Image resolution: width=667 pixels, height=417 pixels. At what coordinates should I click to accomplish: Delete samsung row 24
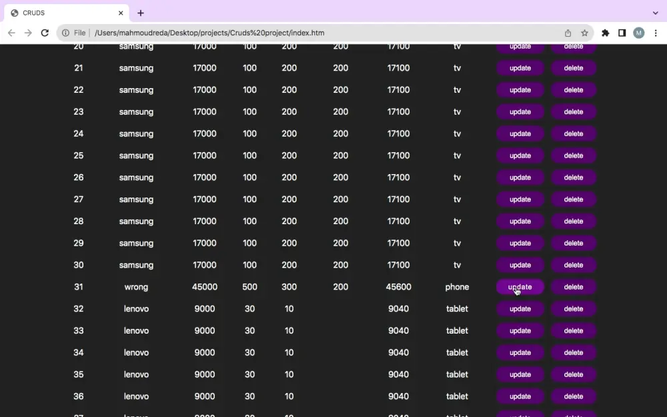tap(574, 133)
